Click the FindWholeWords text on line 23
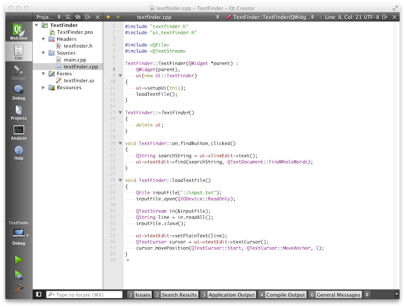Image resolution: width=405 pixels, height=307 pixels. point(288,162)
